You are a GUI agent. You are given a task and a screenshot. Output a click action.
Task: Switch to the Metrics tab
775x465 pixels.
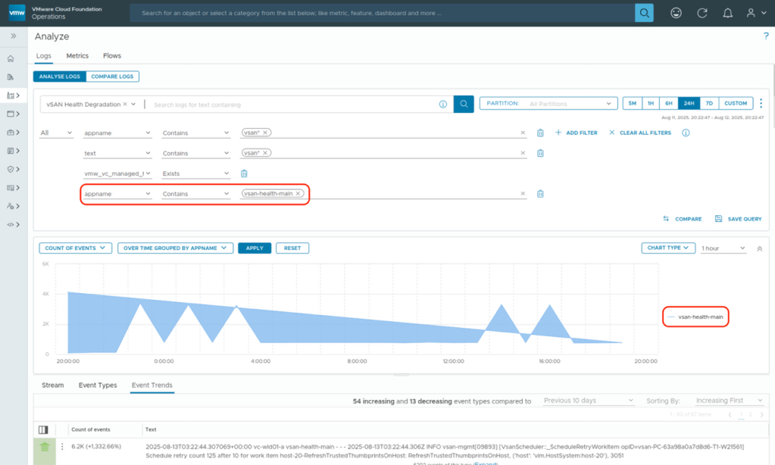(77, 56)
